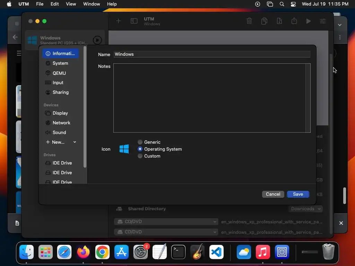This screenshot has width=355, height=266.
Task: Click the Name field containing Windows
Action: click(x=212, y=54)
